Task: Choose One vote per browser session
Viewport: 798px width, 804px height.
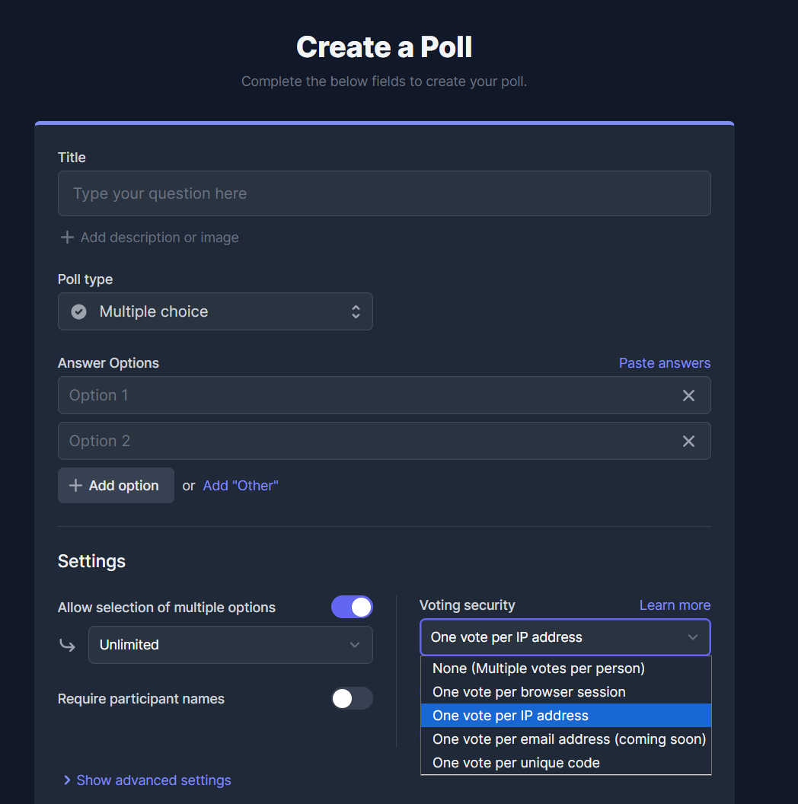Action: point(528,692)
